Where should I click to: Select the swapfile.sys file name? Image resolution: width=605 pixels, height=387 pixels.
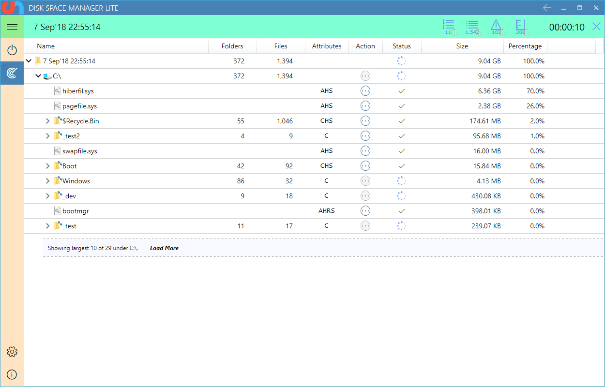click(x=80, y=151)
